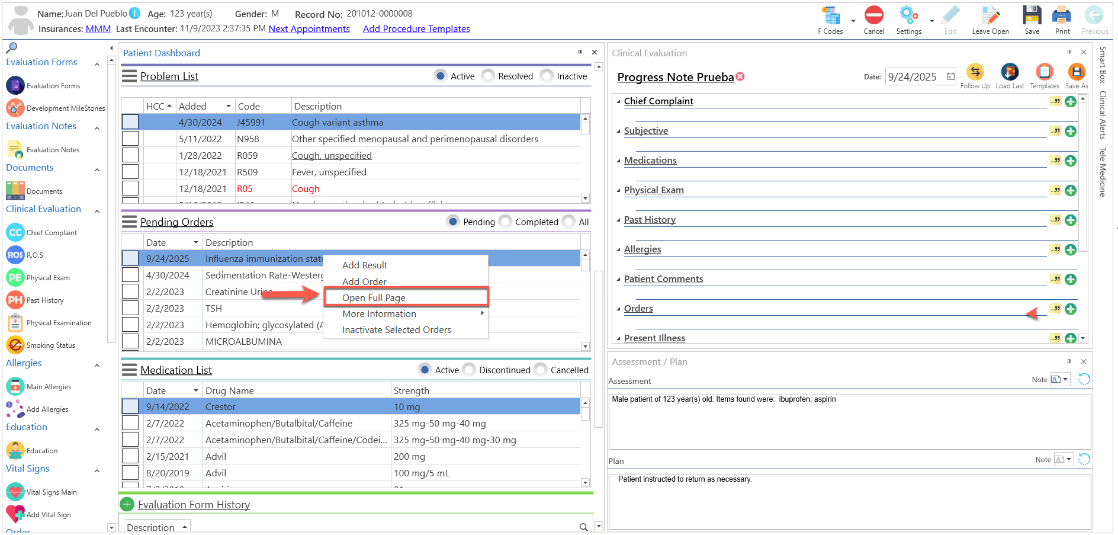Open Tele Medicine side tab

(1102, 172)
